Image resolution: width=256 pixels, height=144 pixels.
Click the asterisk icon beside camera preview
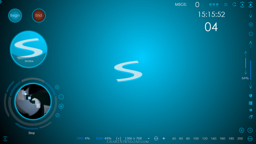click(x=61, y=106)
